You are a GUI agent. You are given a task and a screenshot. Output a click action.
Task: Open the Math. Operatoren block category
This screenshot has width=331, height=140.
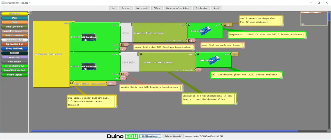[14, 26]
